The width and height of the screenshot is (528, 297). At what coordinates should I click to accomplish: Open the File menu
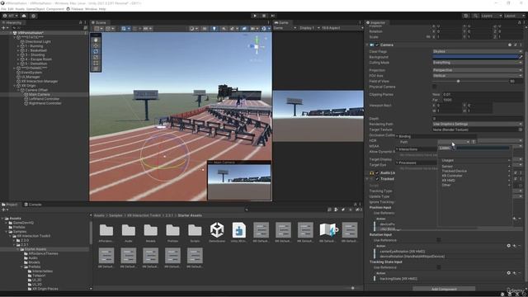3,9
